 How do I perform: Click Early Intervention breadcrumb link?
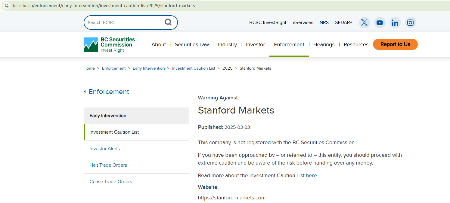(x=149, y=68)
